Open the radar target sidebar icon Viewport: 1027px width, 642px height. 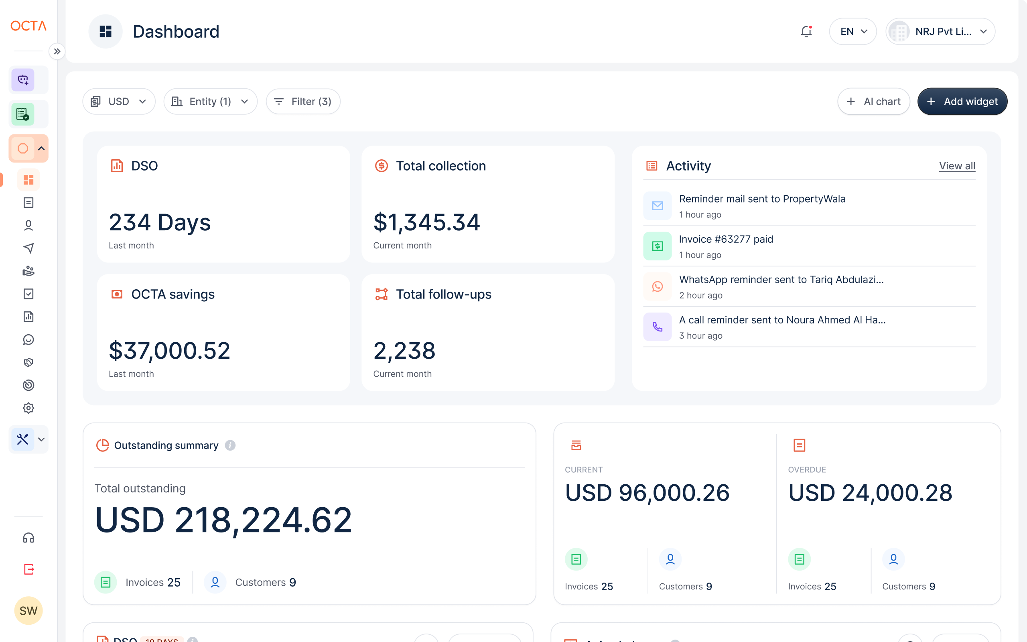28,385
